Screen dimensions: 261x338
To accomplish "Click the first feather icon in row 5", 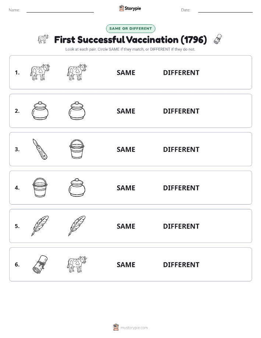I will [40, 226].
